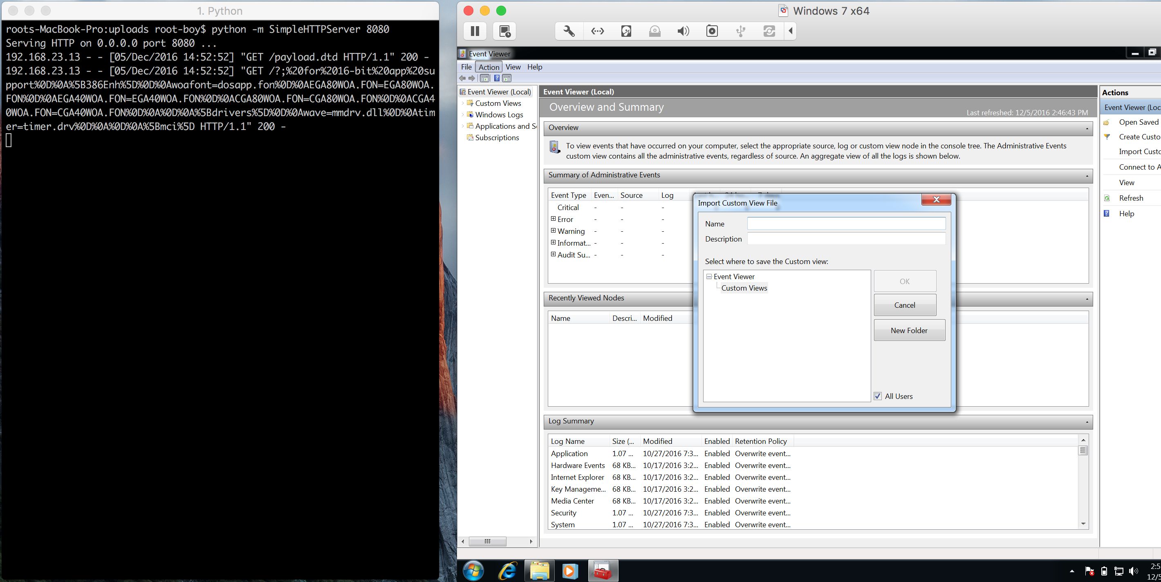This screenshot has width=1161, height=582.
Task: Click the sharing sync icon in VM toolbar
Action: (769, 31)
